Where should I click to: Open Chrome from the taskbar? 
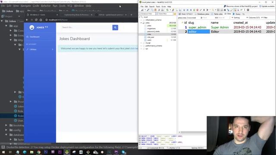coord(39,152)
